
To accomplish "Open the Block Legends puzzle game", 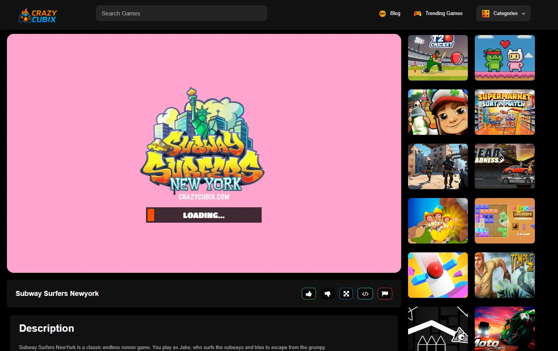I will coord(505,221).
